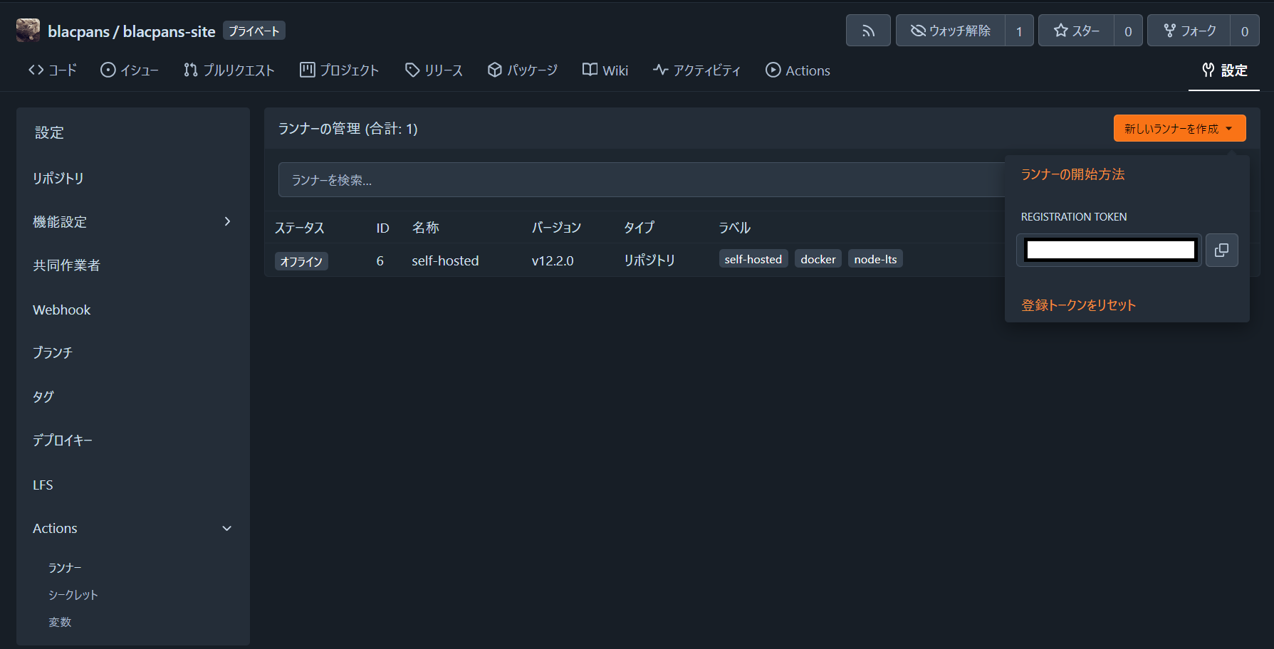The image size is (1274, 649).
Task: Click the 登録トークンをリセット link
Action: point(1078,305)
